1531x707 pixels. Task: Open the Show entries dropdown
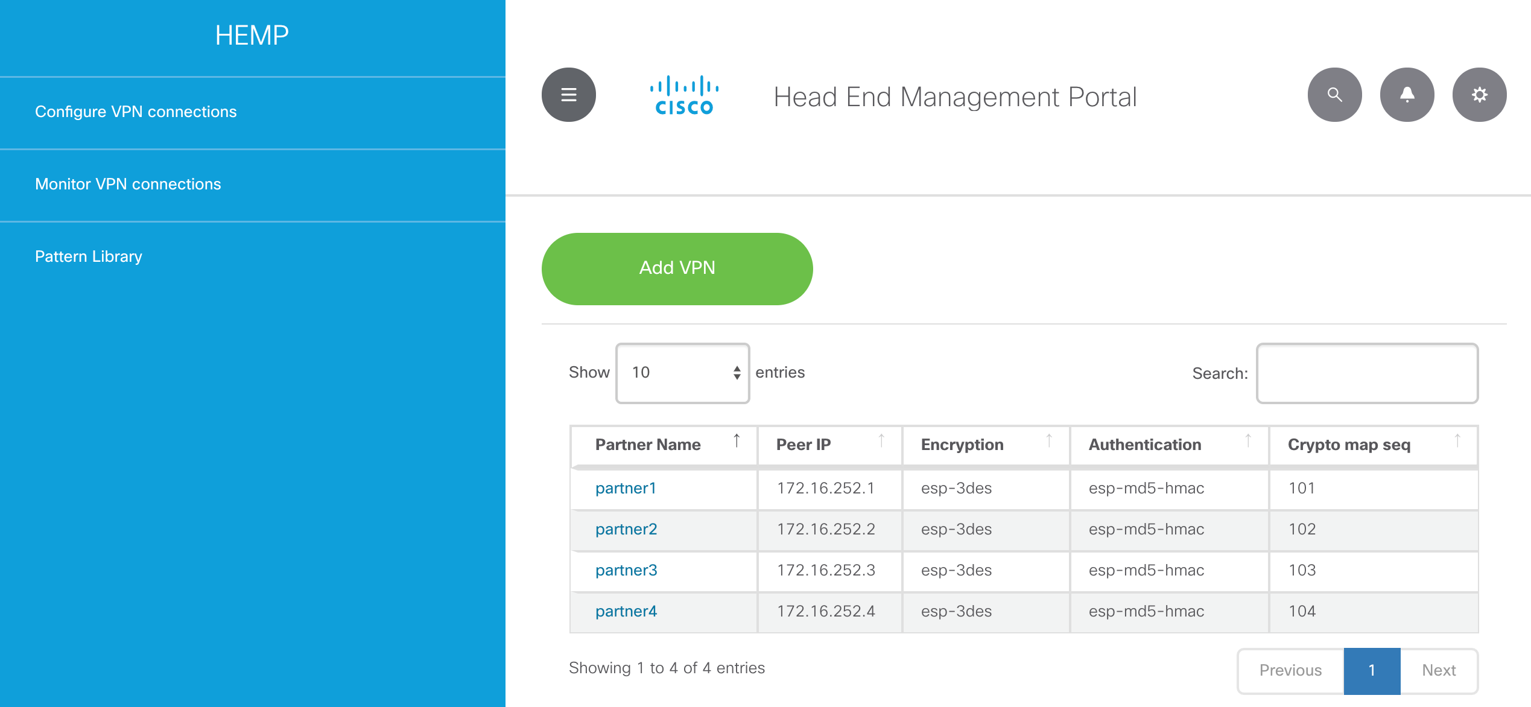point(682,373)
